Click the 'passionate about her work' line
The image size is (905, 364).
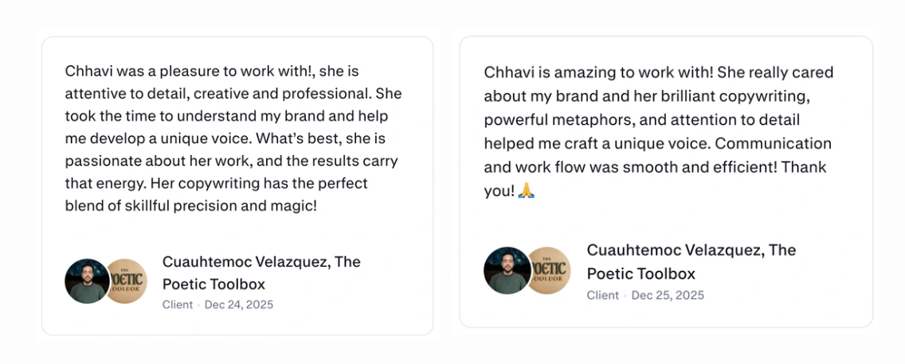click(231, 161)
